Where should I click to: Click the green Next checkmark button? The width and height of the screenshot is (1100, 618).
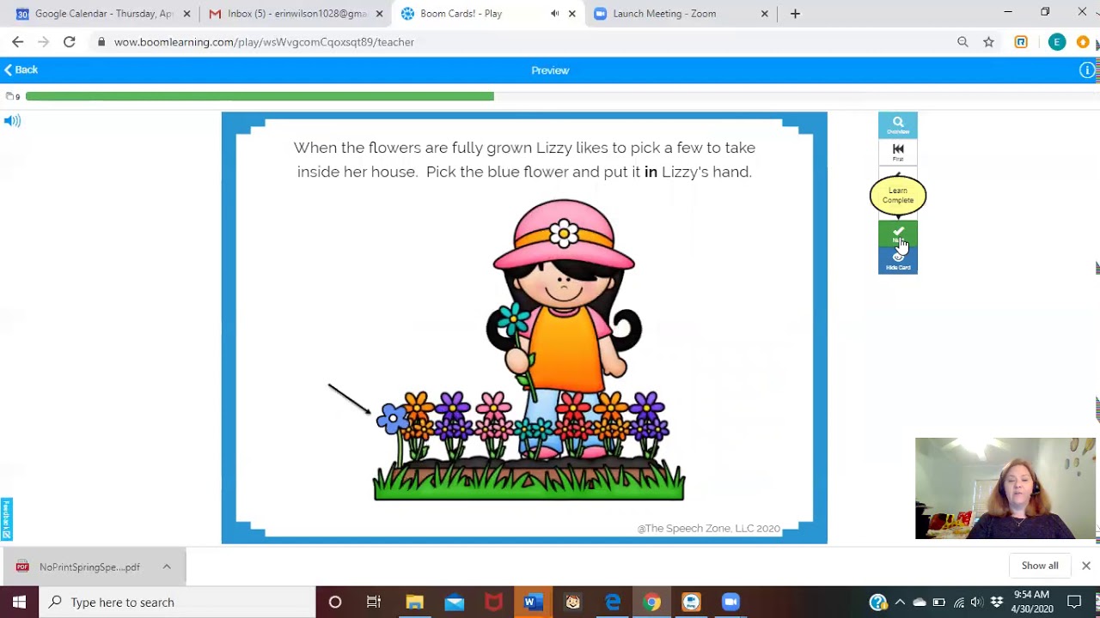click(898, 233)
